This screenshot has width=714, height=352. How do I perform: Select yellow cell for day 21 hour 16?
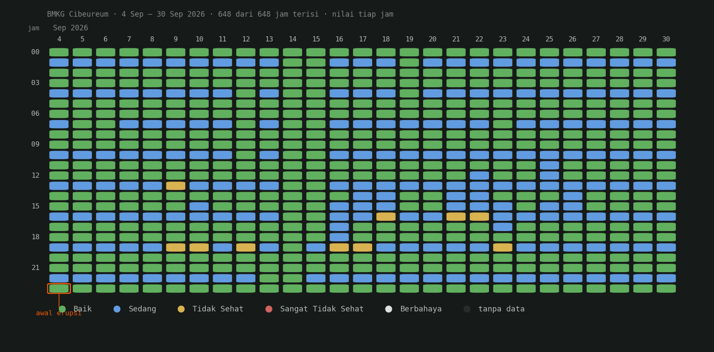(456, 217)
